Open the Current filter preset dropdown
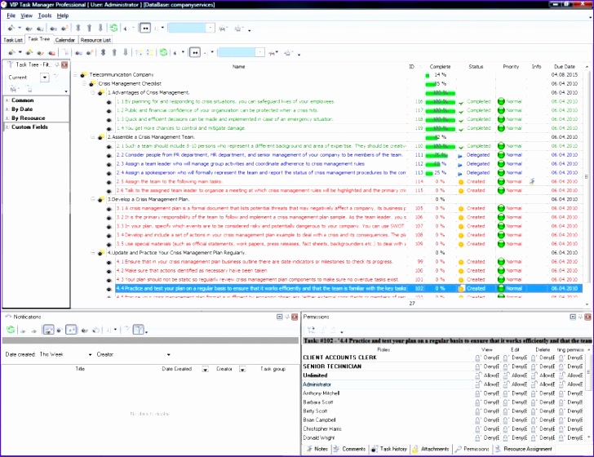The height and width of the screenshot is (457, 594). pos(45,78)
